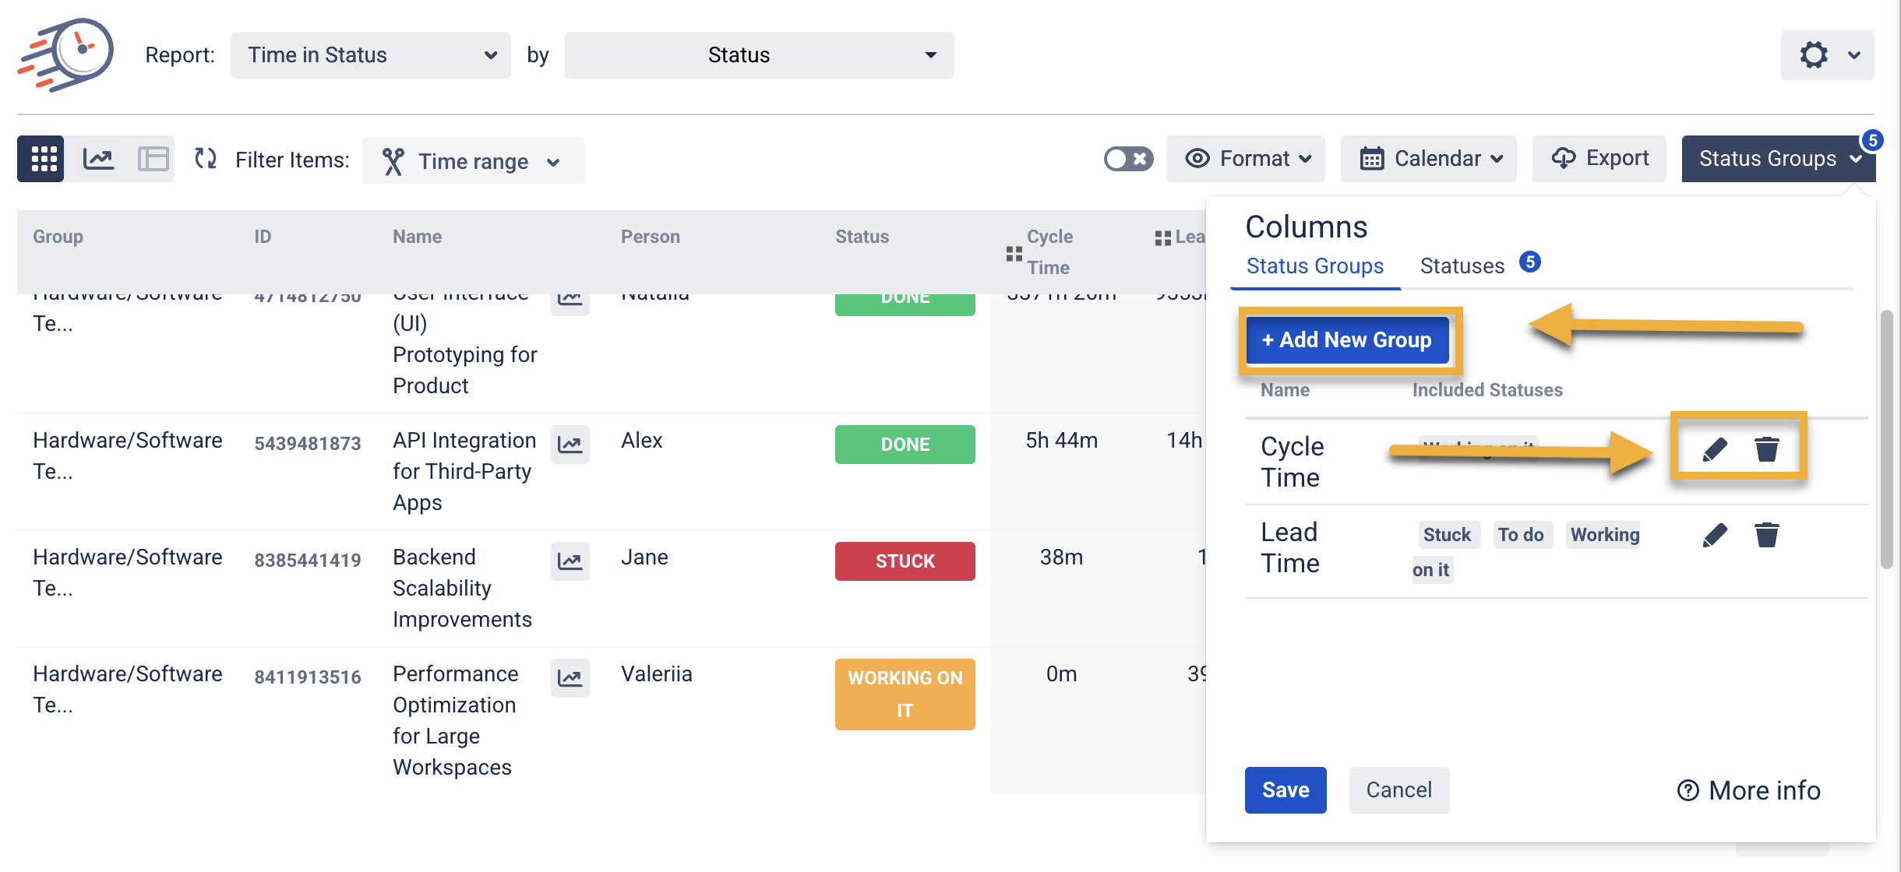Switch to grid table view icon
Viewport: 1901px width, 872px height.
(x=44, y=159)
